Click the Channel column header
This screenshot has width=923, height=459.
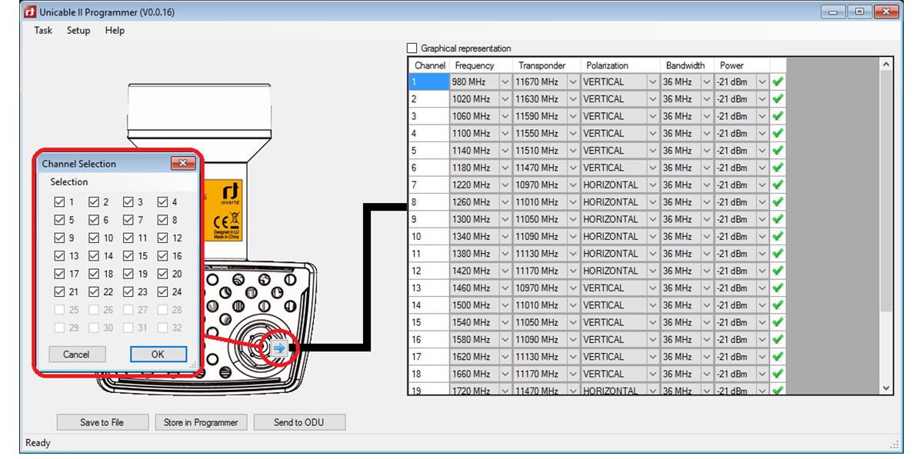coord(429,65)
